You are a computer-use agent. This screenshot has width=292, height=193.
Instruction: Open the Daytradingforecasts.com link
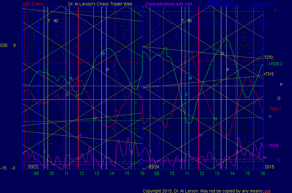(169, 4)
